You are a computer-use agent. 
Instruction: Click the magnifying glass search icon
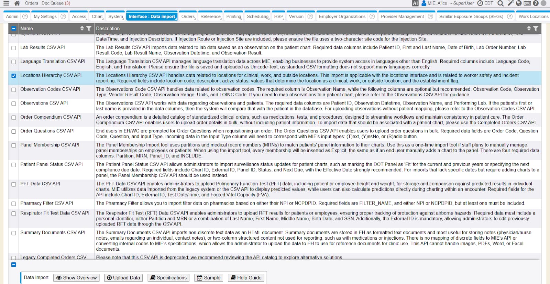coord(500,3)
